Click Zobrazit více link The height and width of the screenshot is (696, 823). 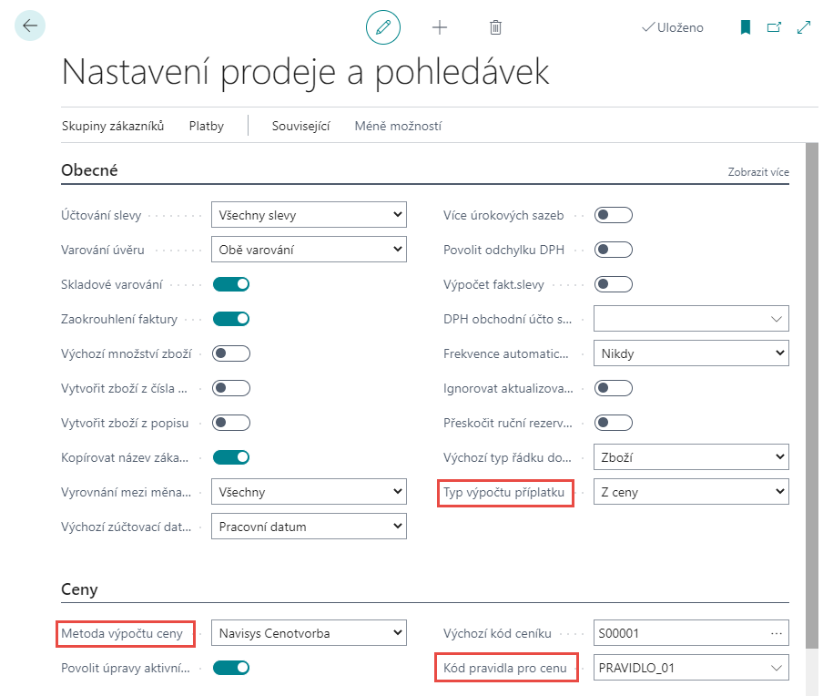coord(758,172)
